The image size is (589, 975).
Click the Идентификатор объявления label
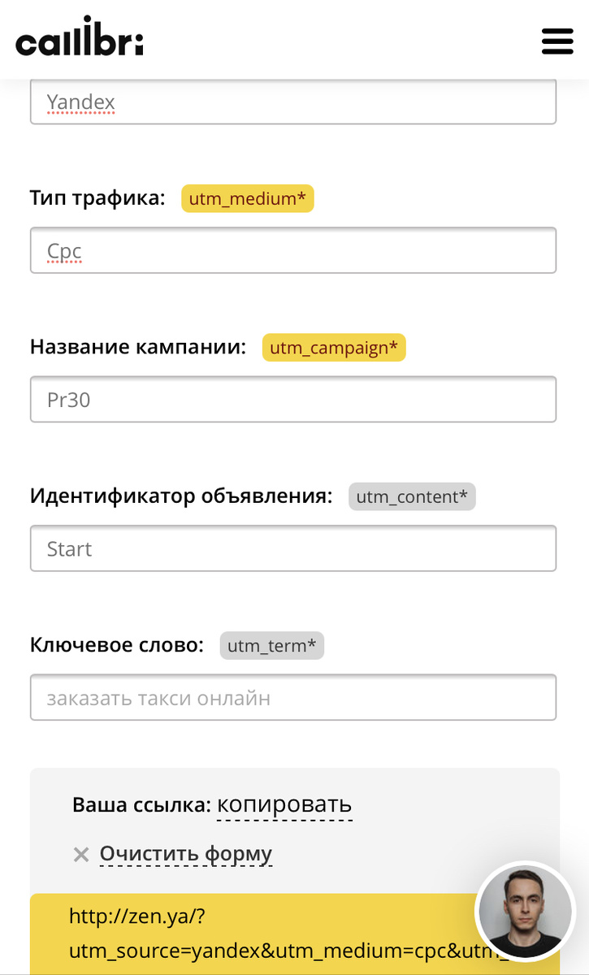pyautogui.click(x=181, y=496)
